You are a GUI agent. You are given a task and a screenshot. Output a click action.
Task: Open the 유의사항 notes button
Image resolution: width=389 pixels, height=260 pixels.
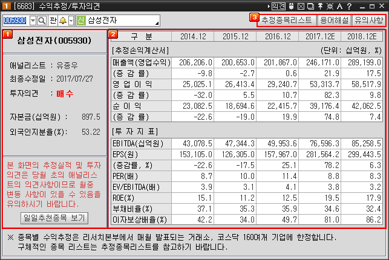click(x=368, y=20)
